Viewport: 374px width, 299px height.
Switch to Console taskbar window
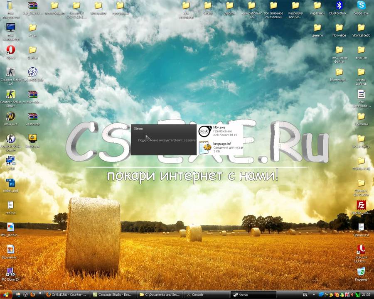[x=207, y=295]
